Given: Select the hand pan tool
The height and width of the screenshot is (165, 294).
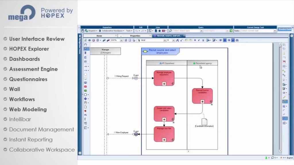Looking at the screenshot, I should click(86, 45).
